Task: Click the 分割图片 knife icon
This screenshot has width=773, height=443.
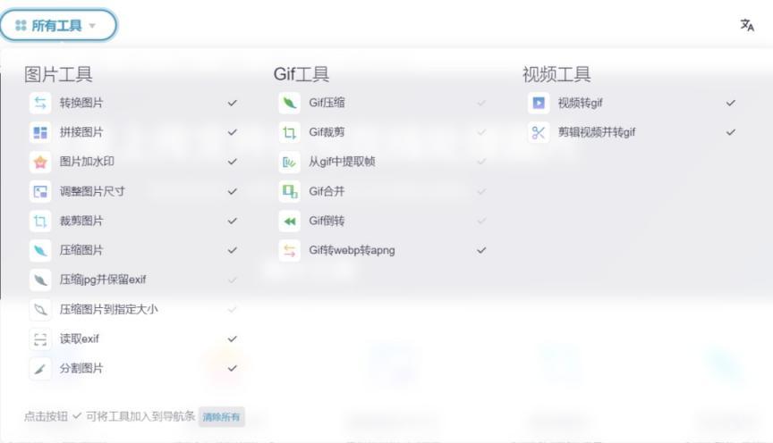Action: (40, 369)
